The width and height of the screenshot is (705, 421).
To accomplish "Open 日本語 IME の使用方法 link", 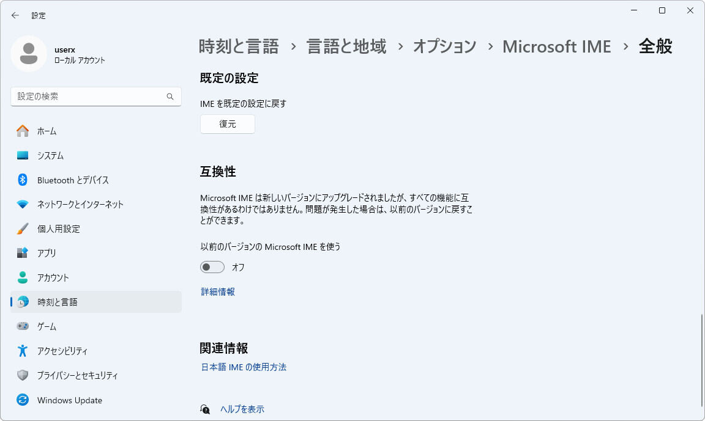I will click(x=243, y=367).
